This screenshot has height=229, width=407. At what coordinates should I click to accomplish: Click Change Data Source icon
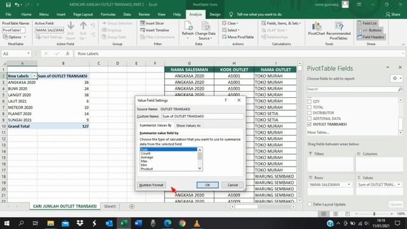(x=205, y=26)
